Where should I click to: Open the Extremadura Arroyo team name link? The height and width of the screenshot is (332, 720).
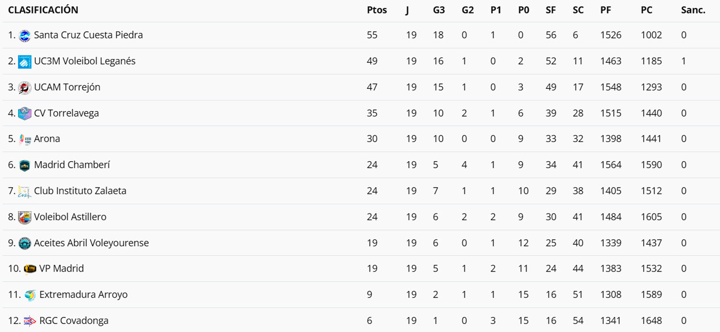(x=84, y=295)
